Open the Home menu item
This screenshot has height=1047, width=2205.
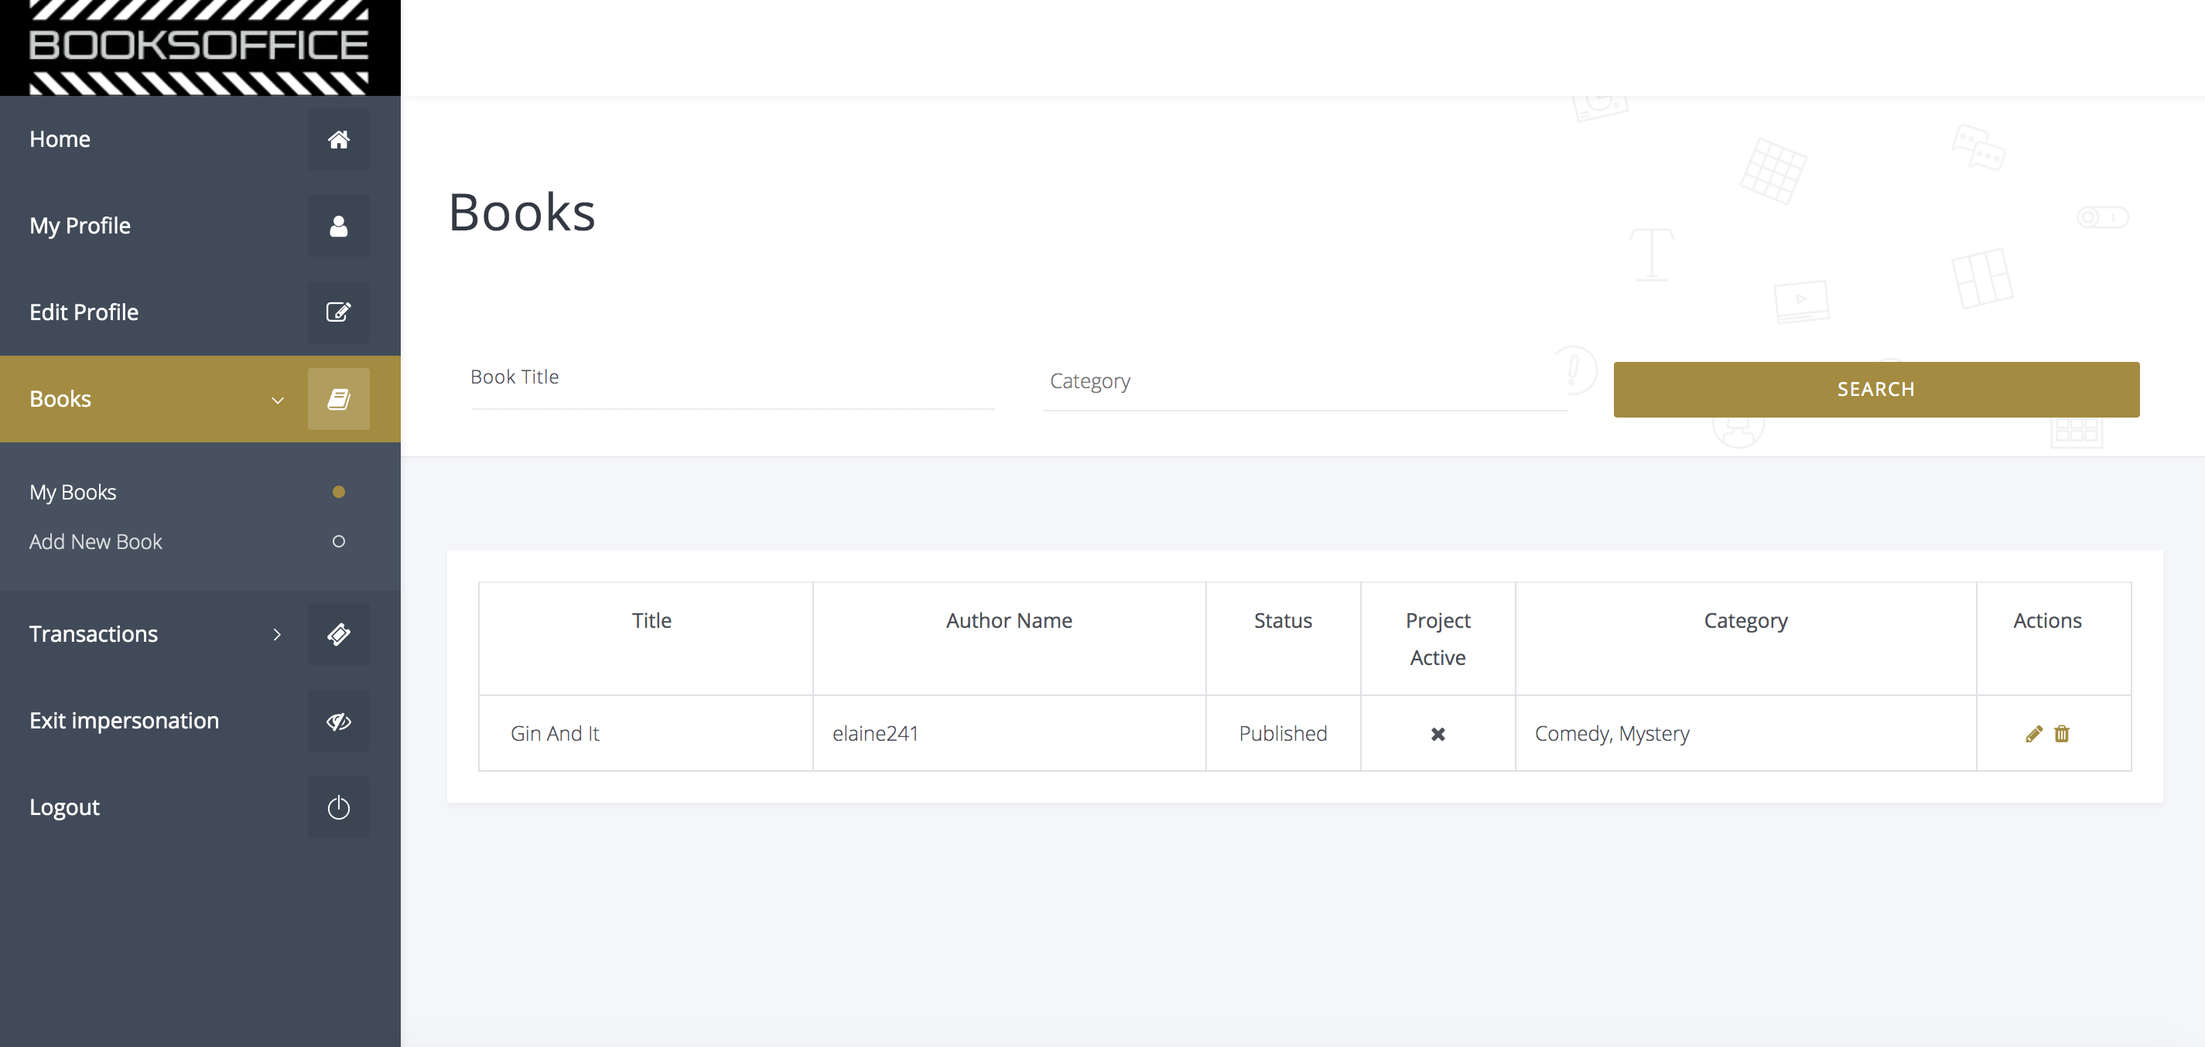click(200, 139)
